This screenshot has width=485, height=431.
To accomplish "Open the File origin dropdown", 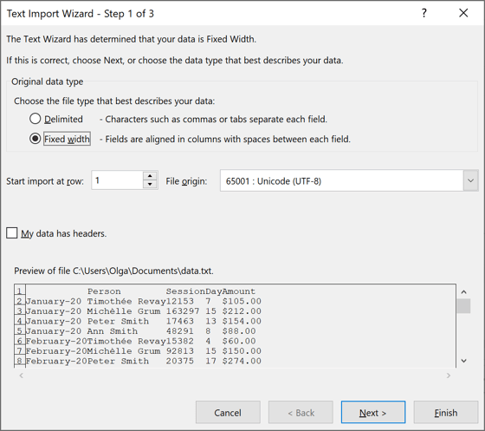I will [x=470, y=180].
